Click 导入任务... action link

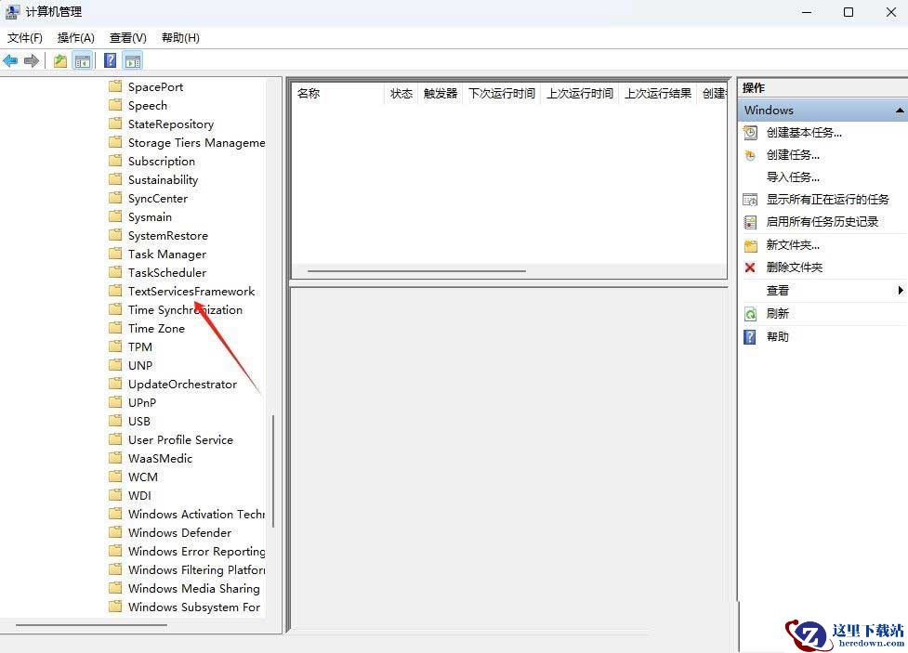click(793, 177)
